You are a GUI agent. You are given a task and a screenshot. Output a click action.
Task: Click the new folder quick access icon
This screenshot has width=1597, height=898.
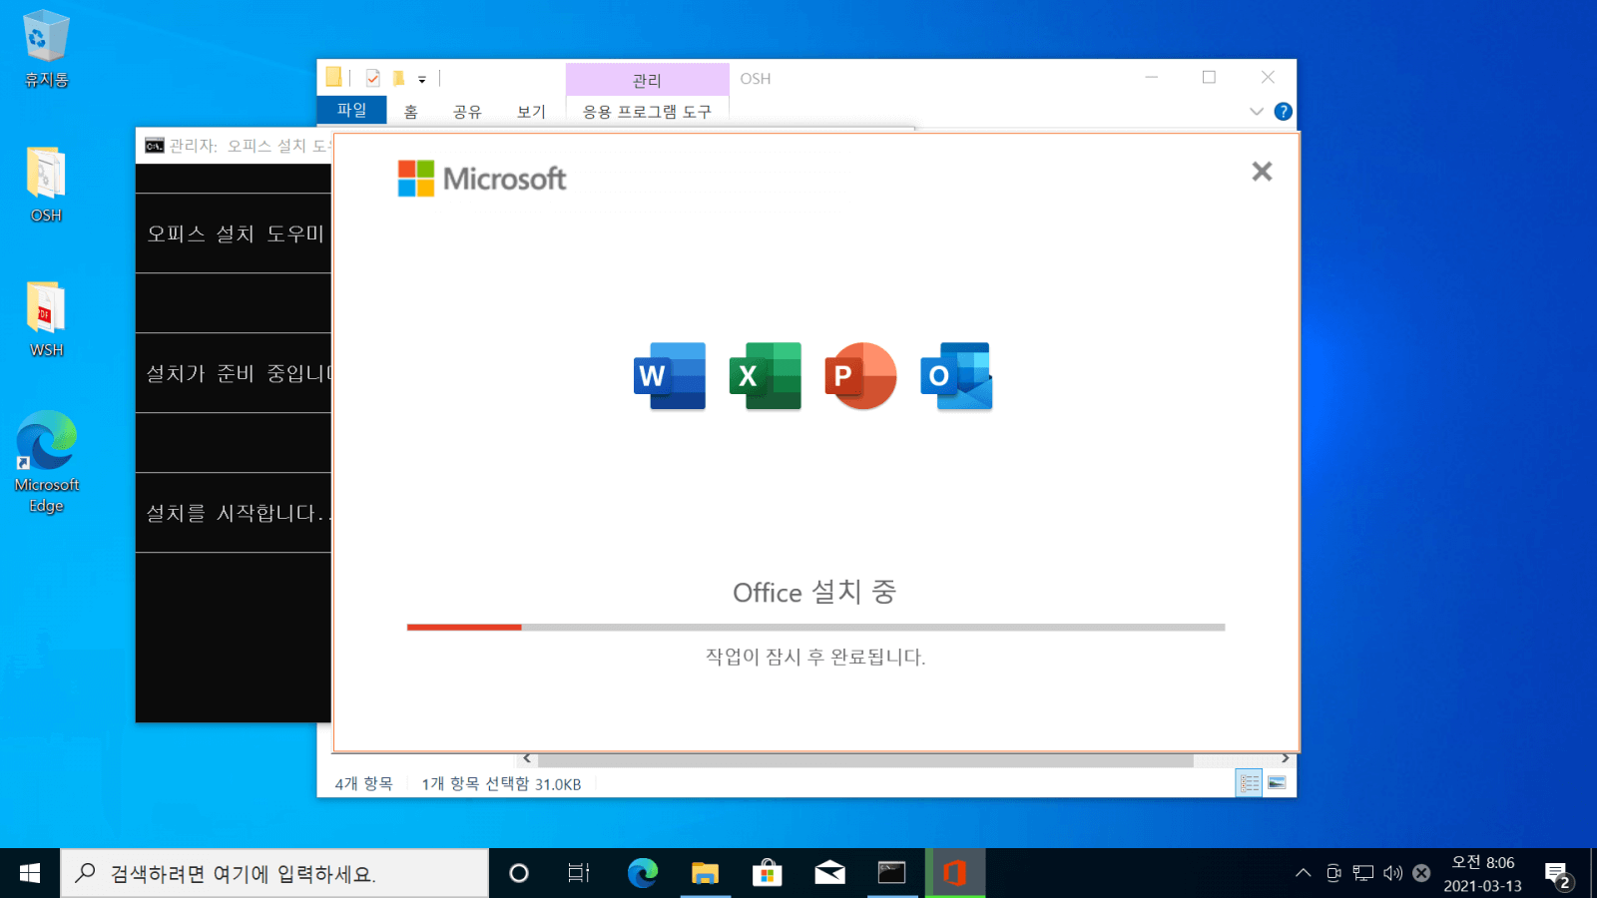click(398, 78)
